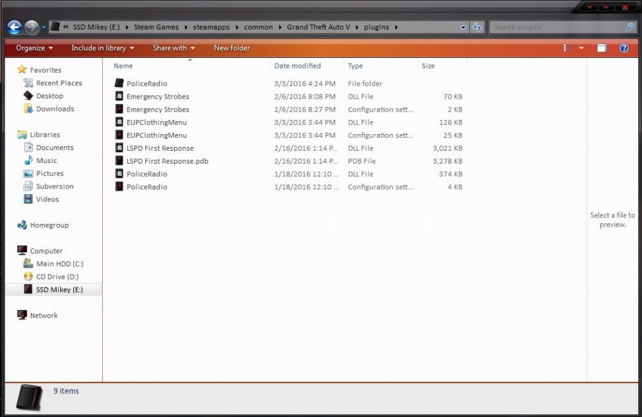Select LSPD First Response DLL icon
This screenshot has width=642, height=417.
[x=119, y=148]
